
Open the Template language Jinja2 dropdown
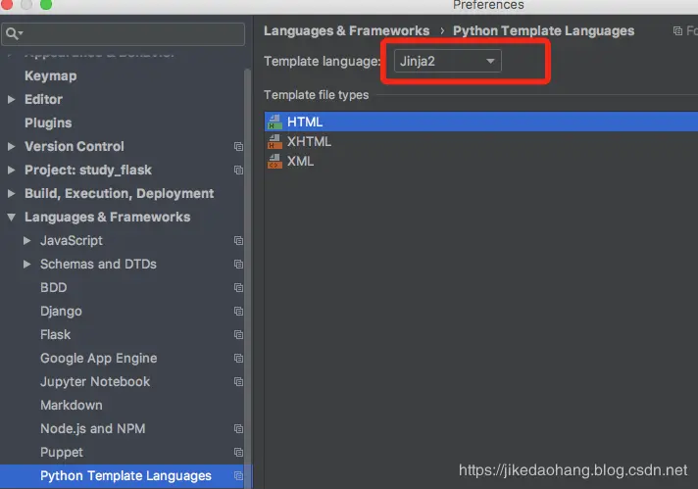pyautogui.click(x=447, y=61)
